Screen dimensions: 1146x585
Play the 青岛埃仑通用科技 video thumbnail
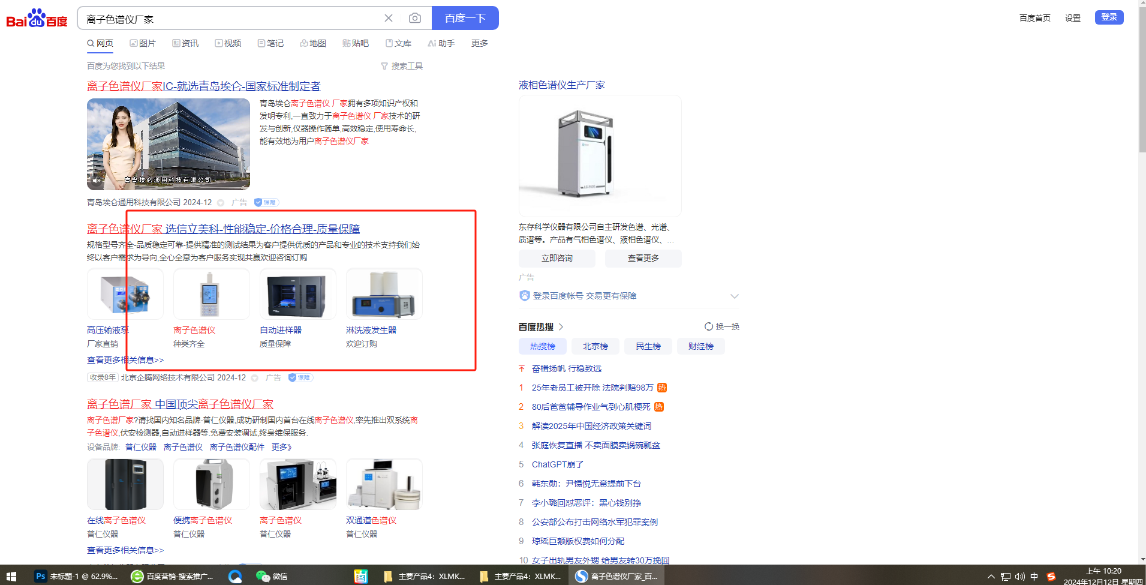[169, 144]
